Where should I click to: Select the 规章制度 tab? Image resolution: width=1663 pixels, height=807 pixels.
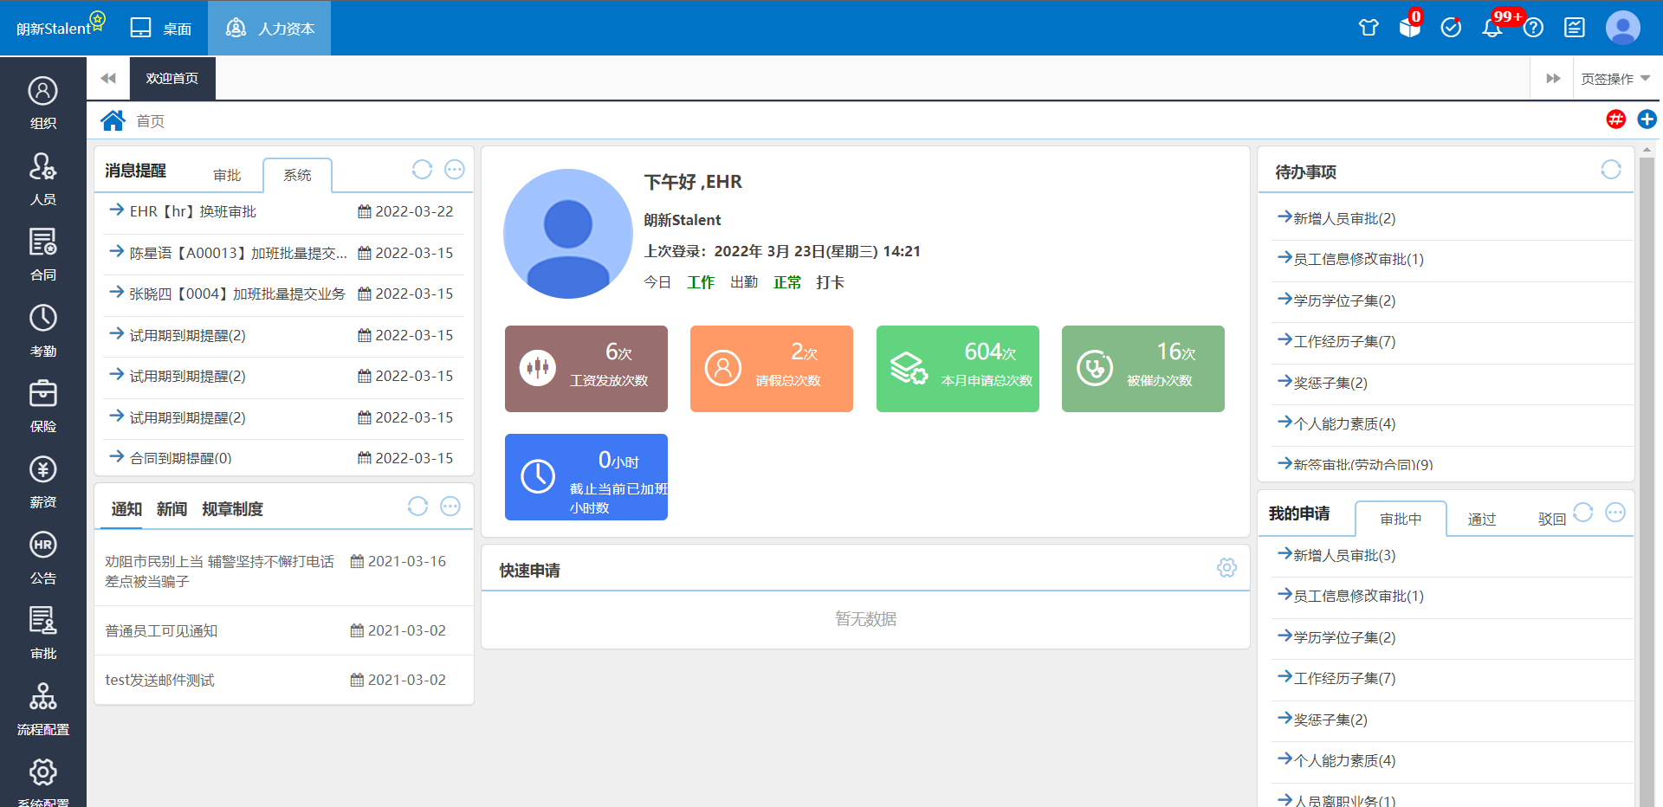[232, 509]
